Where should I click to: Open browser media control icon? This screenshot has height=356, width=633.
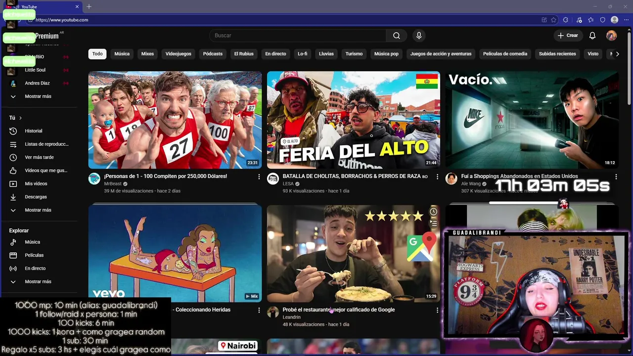pos(579,20)
